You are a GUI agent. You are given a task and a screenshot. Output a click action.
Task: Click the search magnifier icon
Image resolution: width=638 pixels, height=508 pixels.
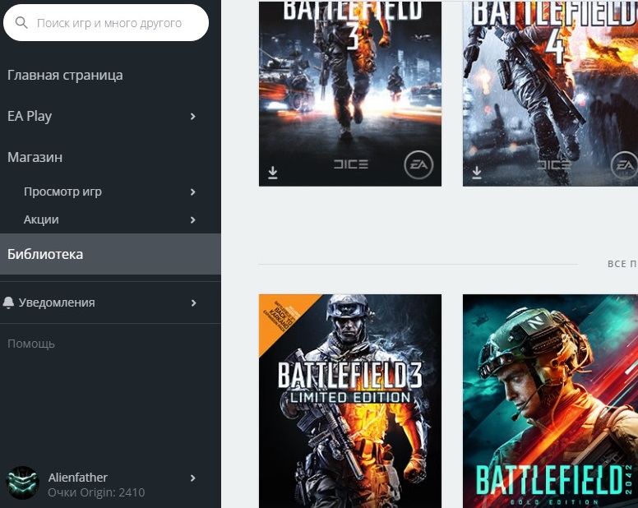click(x=21, y=23)
